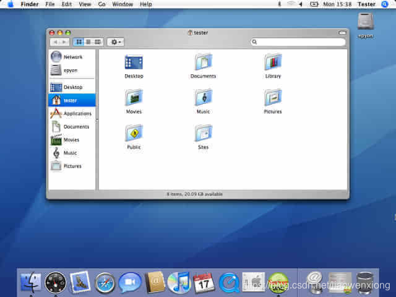Open the Edit menu
The width and height of the screenshot is (396, 297).
point(67,4)
